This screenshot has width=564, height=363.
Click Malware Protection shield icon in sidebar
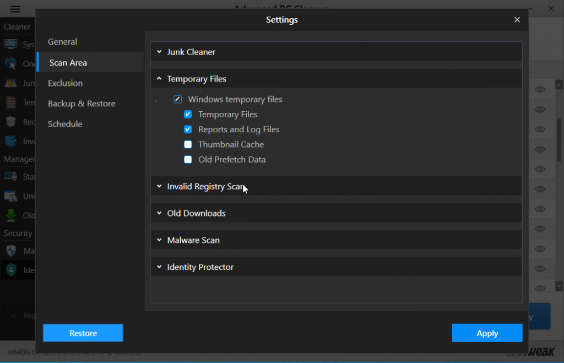[11, 251]
